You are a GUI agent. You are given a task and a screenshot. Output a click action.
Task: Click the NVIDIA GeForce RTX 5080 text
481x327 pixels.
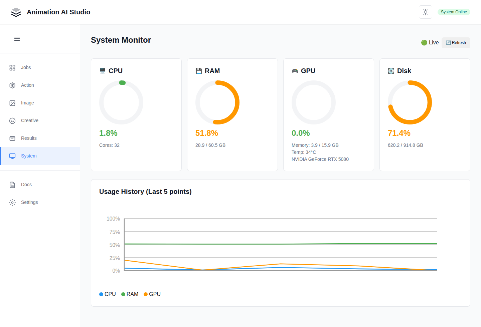(x=320, y=159)
